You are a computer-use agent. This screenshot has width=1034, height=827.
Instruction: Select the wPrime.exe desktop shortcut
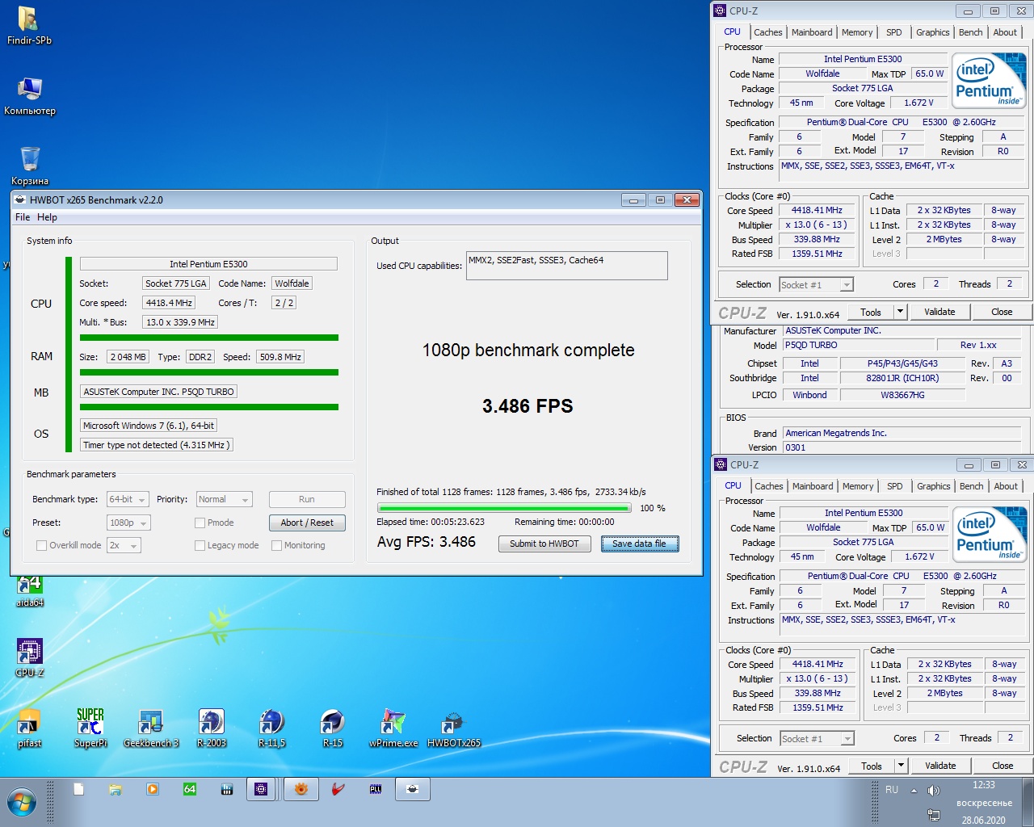[393, 728]
